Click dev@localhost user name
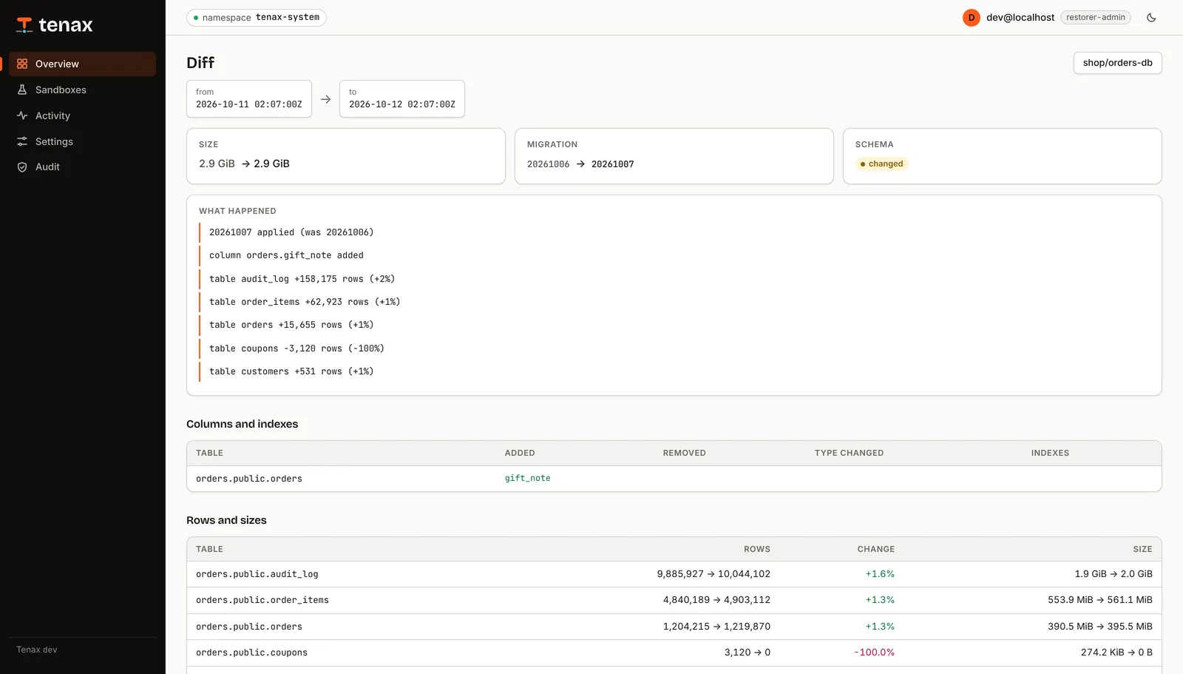Screen dimensions: 1183x674 [1020, 18]
